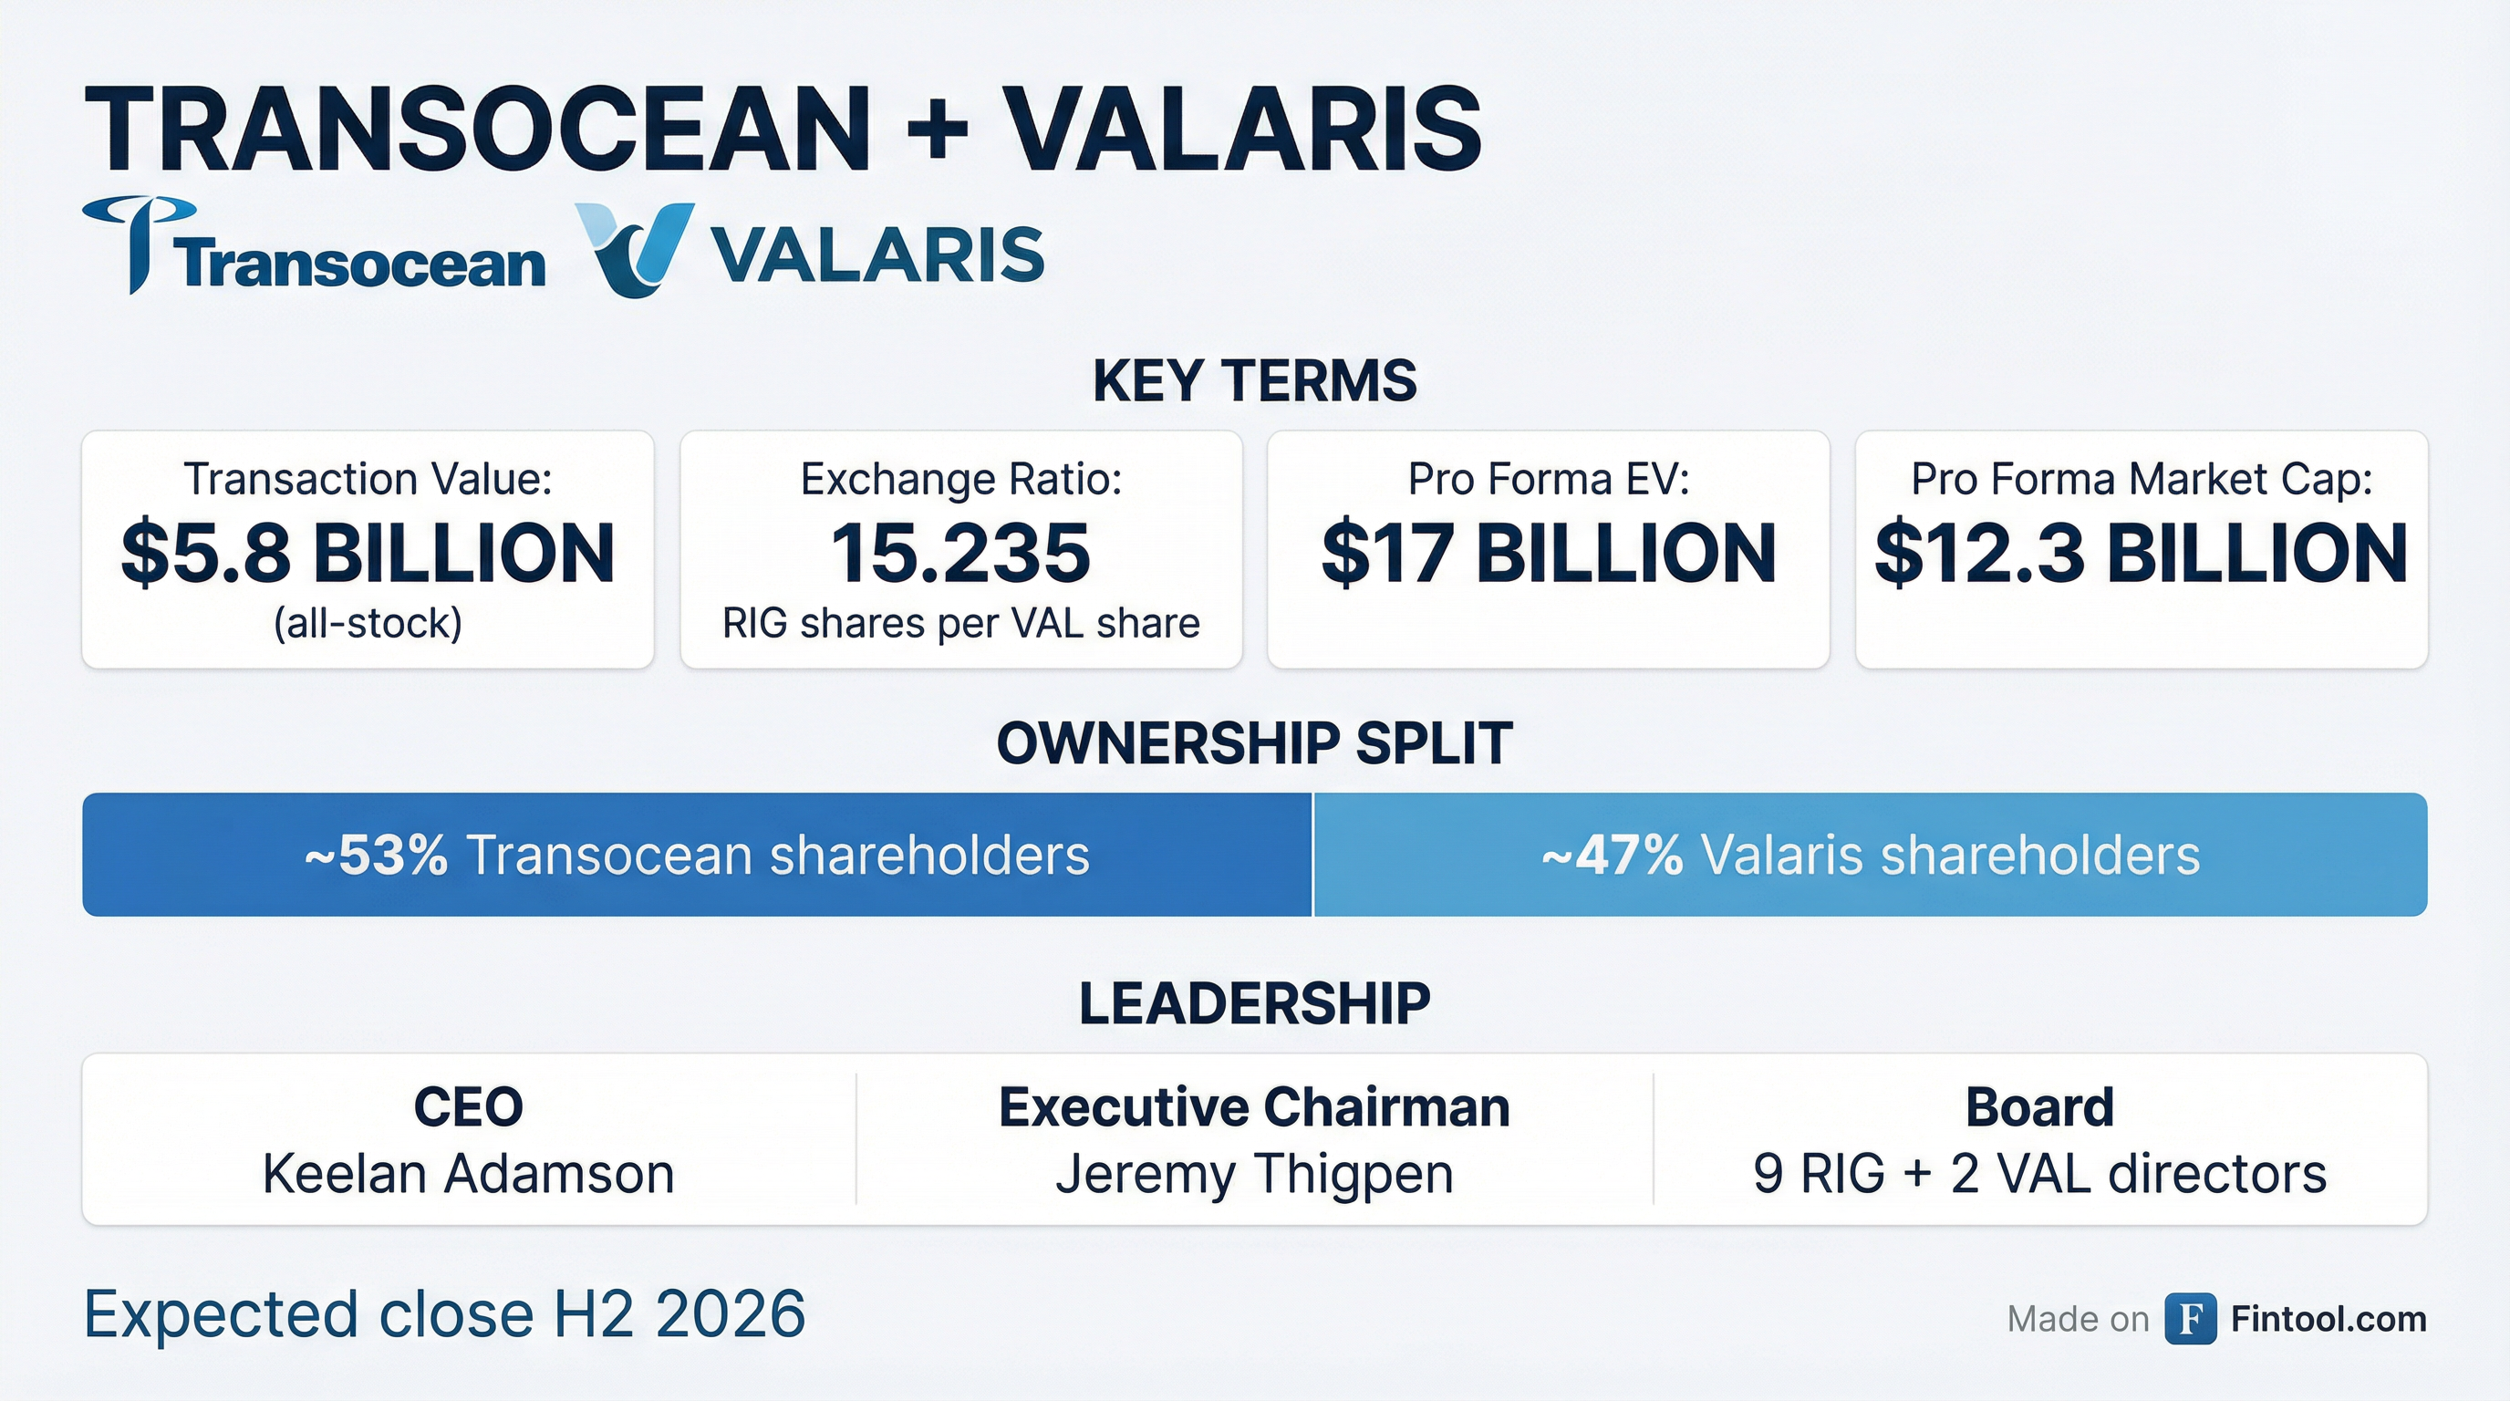Select the Transaction Value card

(x=368, y=549)
